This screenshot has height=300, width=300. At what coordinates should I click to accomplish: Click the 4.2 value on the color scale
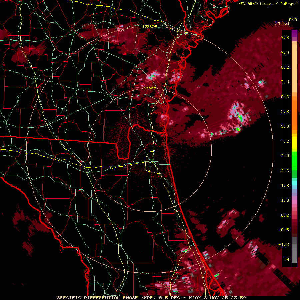[x=285, y=141]
